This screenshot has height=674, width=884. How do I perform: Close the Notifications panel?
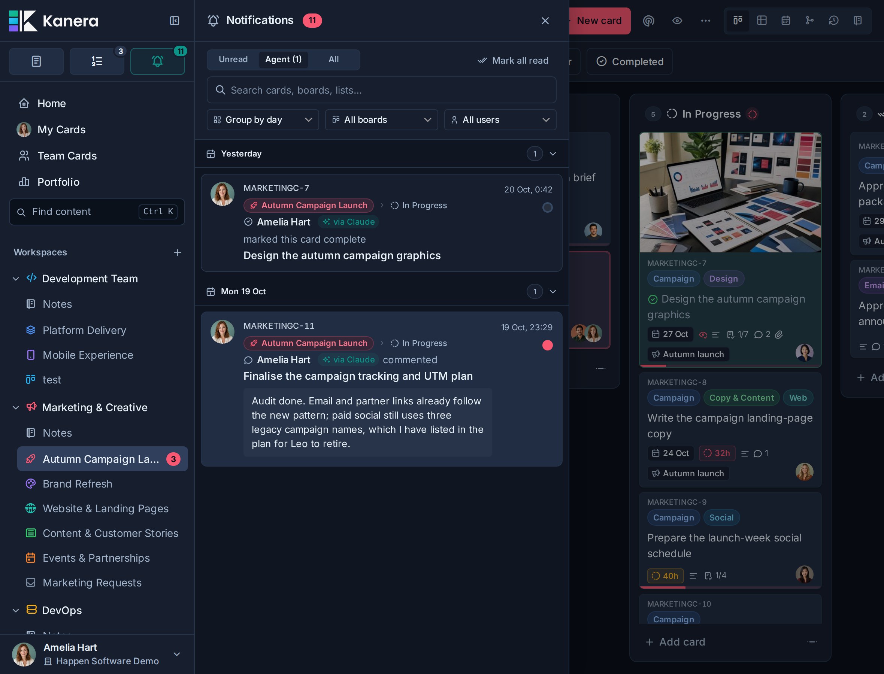click(x=545, y=21)
